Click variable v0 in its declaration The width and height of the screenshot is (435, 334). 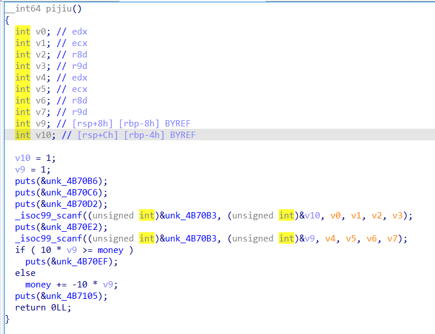click(38, 32)
